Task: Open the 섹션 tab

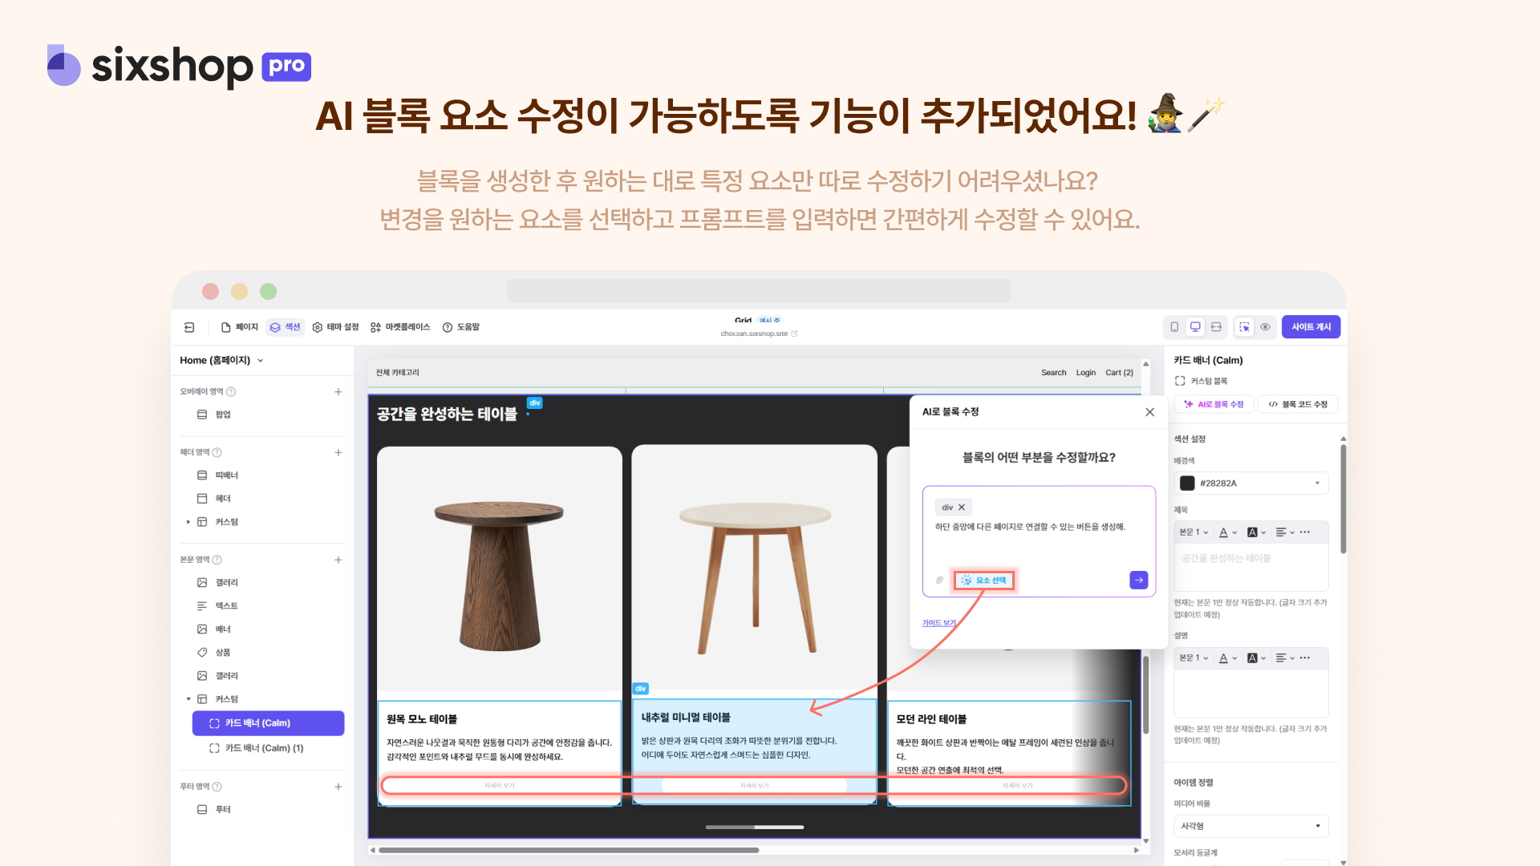Action: (285, 327)
